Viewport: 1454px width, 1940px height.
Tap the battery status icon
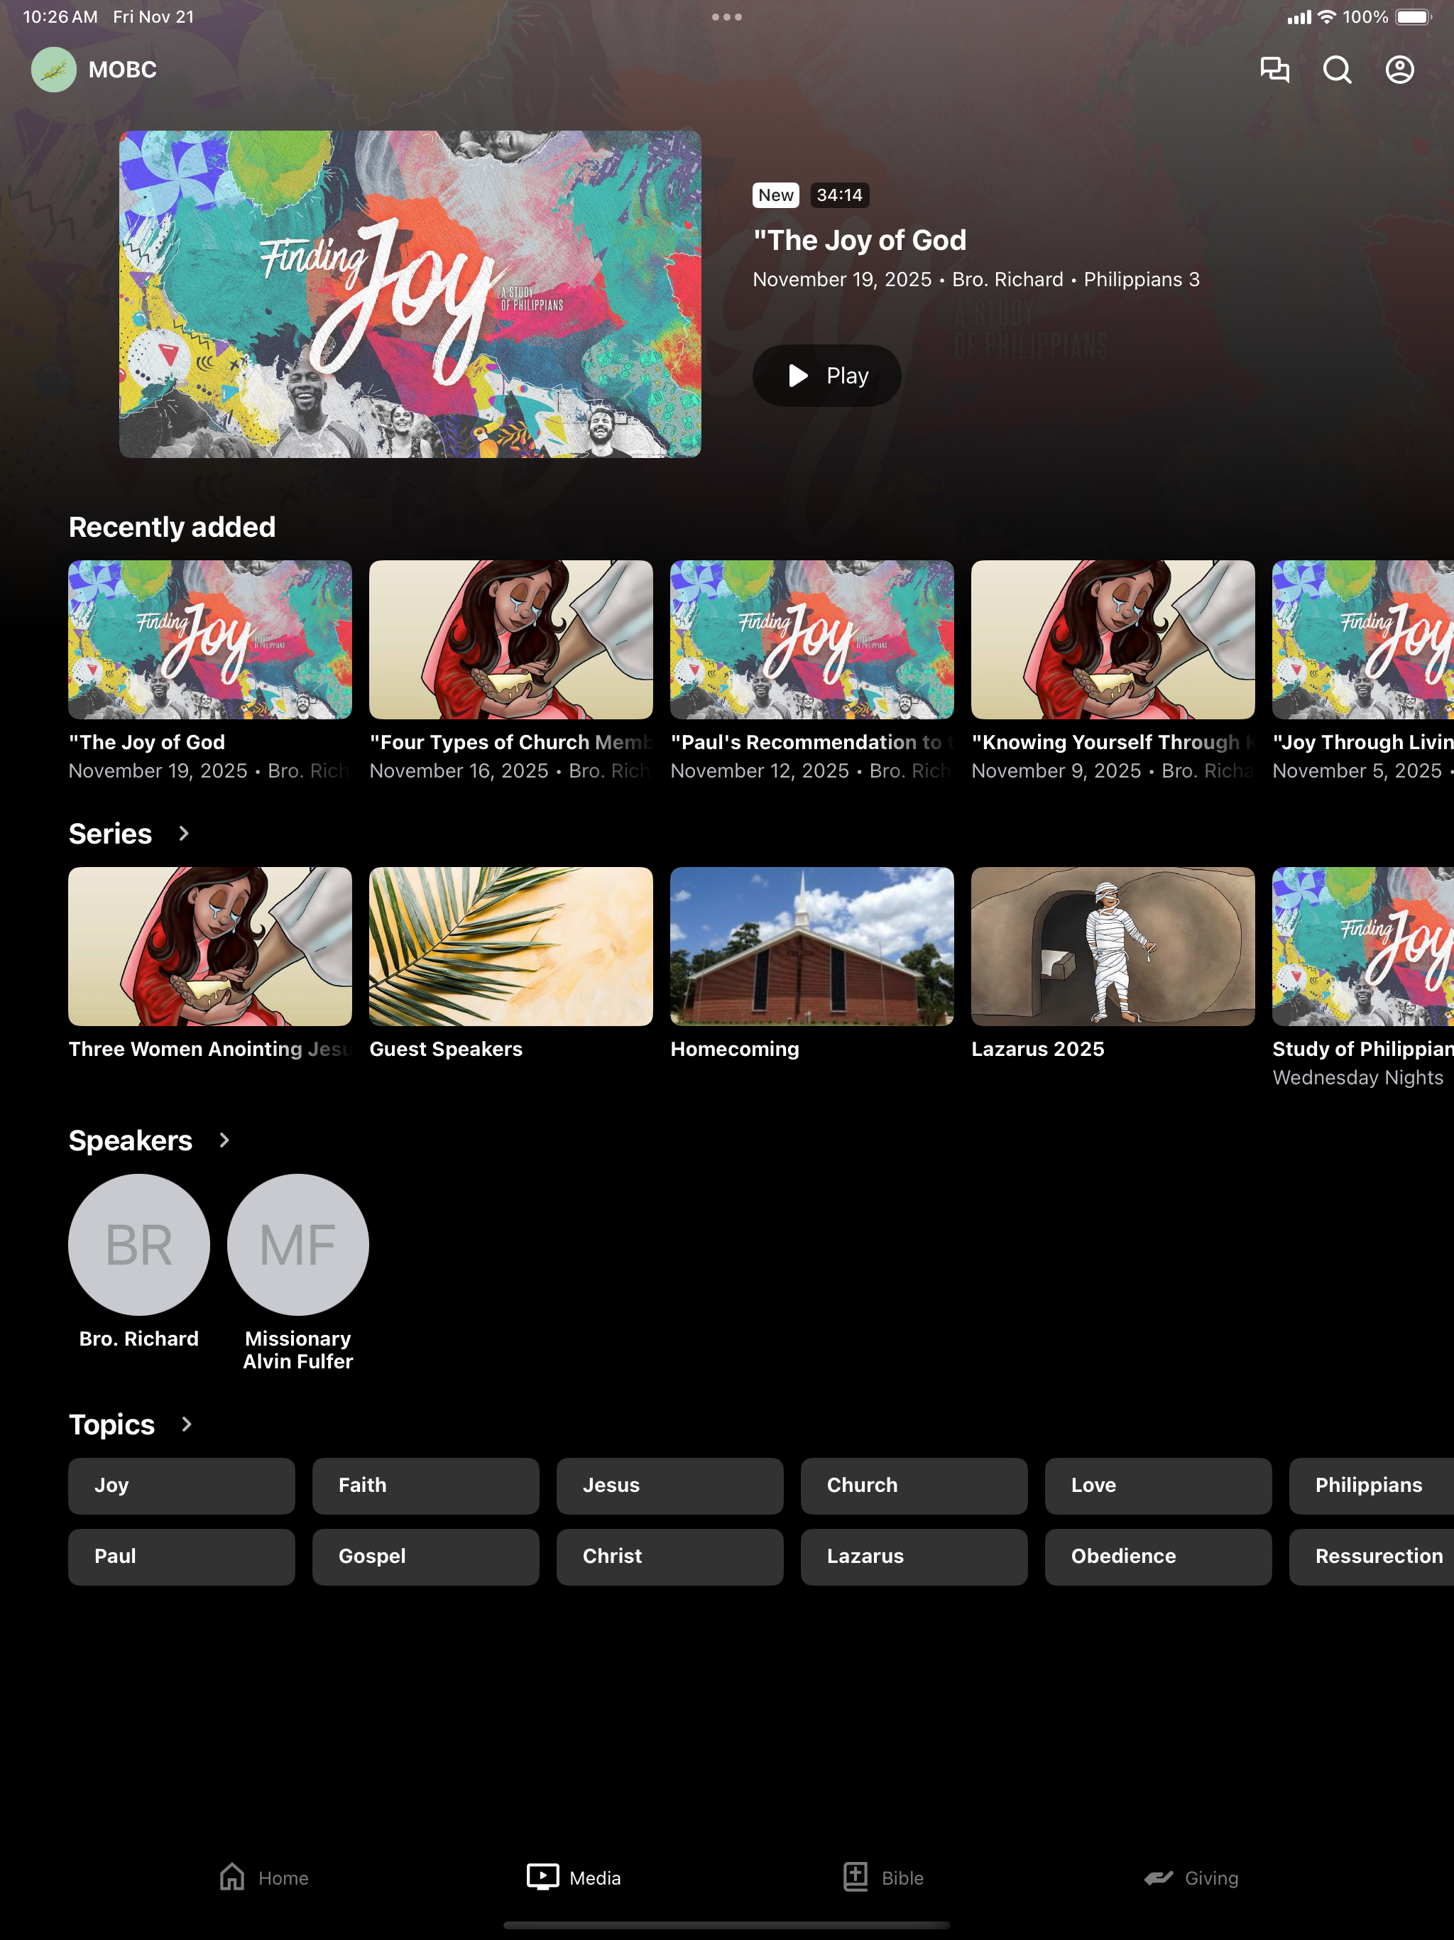1413,16
